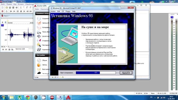Click go to start in the Звук 1 window
Viewport: 178px width, 100px height.
(x=3, y=49)
